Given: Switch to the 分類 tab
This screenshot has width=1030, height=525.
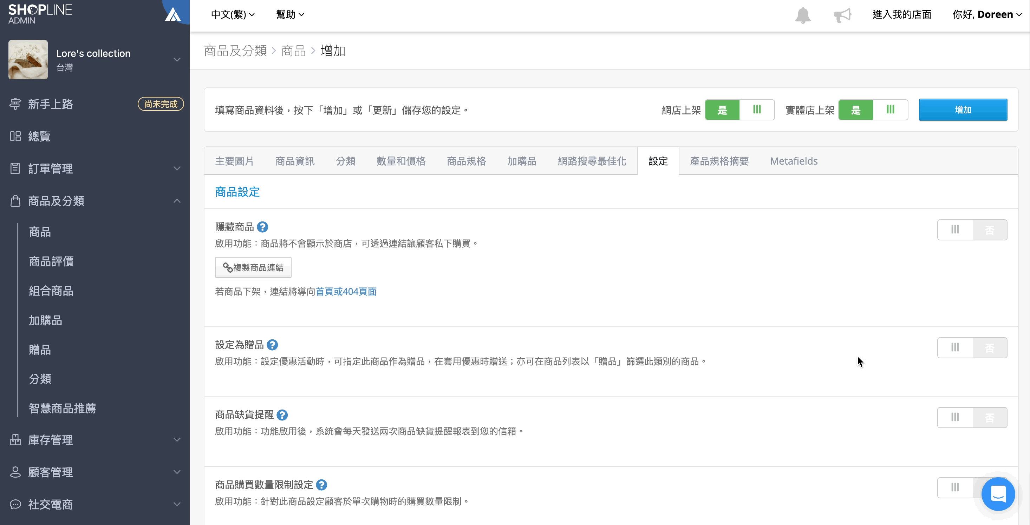Looking at the screenshot, I should point(345,161).
